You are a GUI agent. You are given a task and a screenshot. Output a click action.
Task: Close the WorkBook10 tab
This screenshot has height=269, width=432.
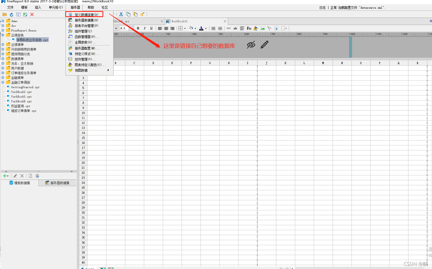[225, 21]
